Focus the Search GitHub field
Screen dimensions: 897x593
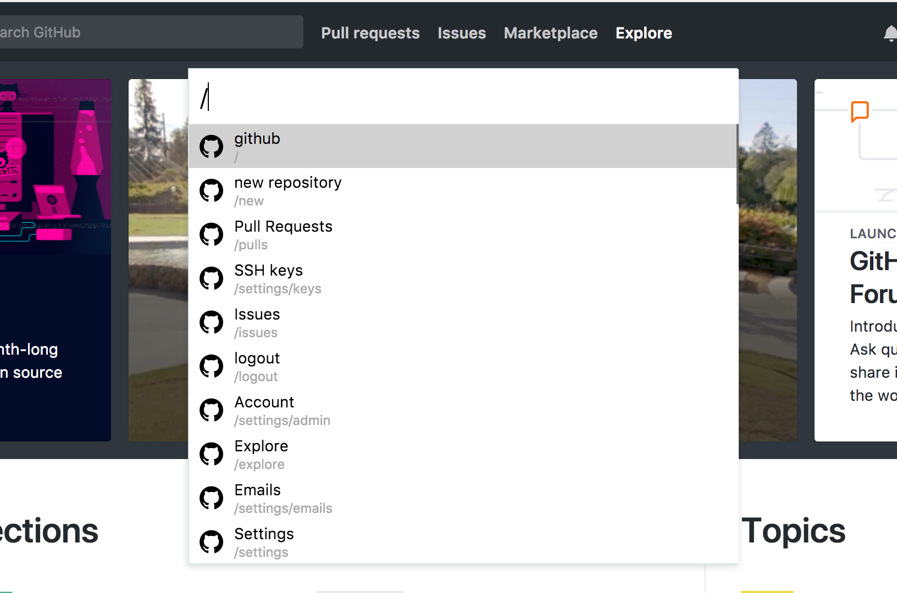click(151, 32)
